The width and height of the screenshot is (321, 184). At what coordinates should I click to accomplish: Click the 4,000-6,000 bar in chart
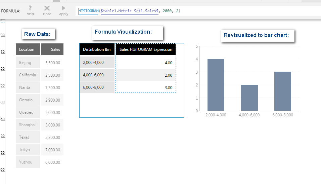(249, 98)
